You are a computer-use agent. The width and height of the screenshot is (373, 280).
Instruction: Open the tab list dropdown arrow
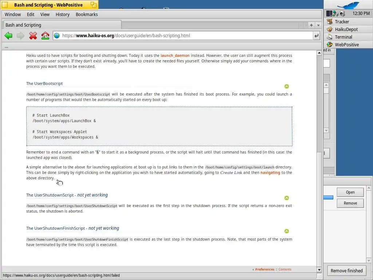pos(318,25)
